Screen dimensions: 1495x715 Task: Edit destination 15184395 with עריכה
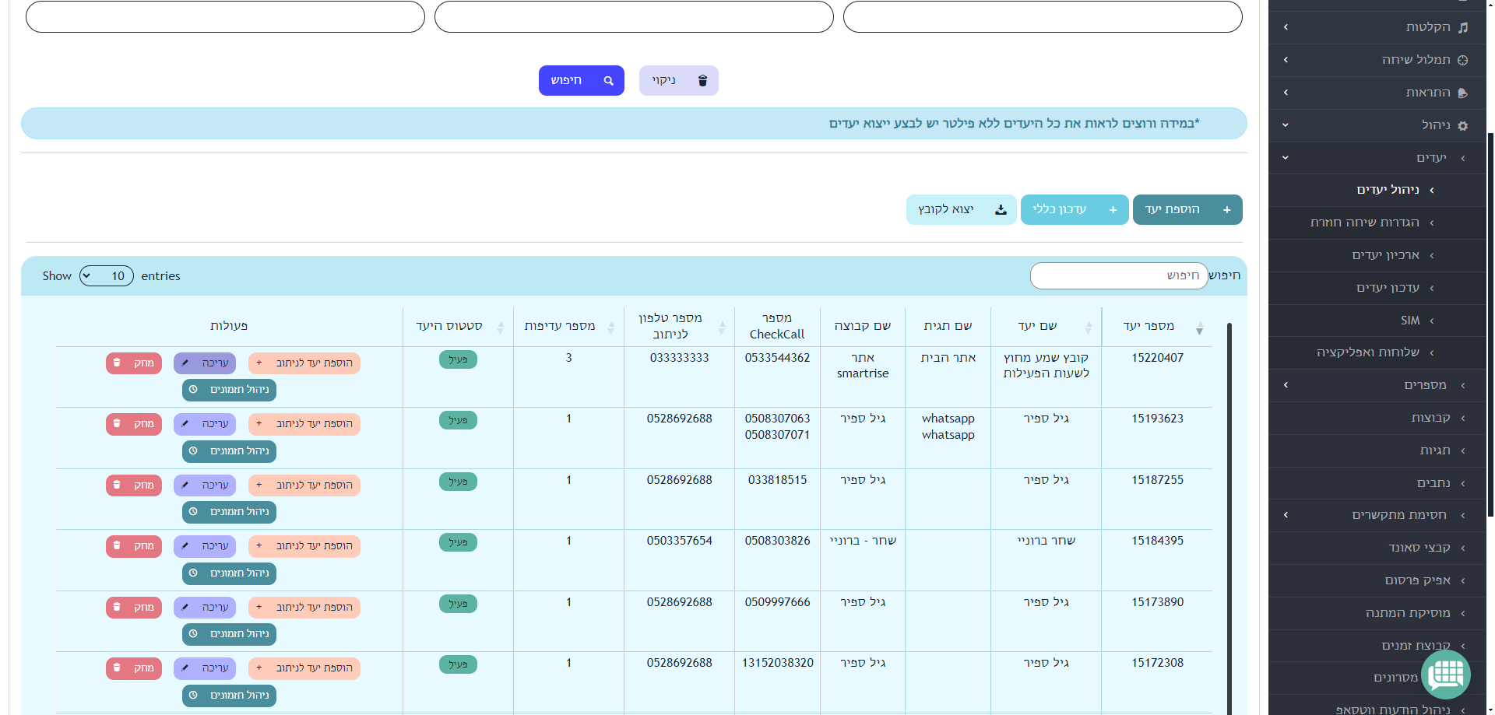tap(205, 546)
